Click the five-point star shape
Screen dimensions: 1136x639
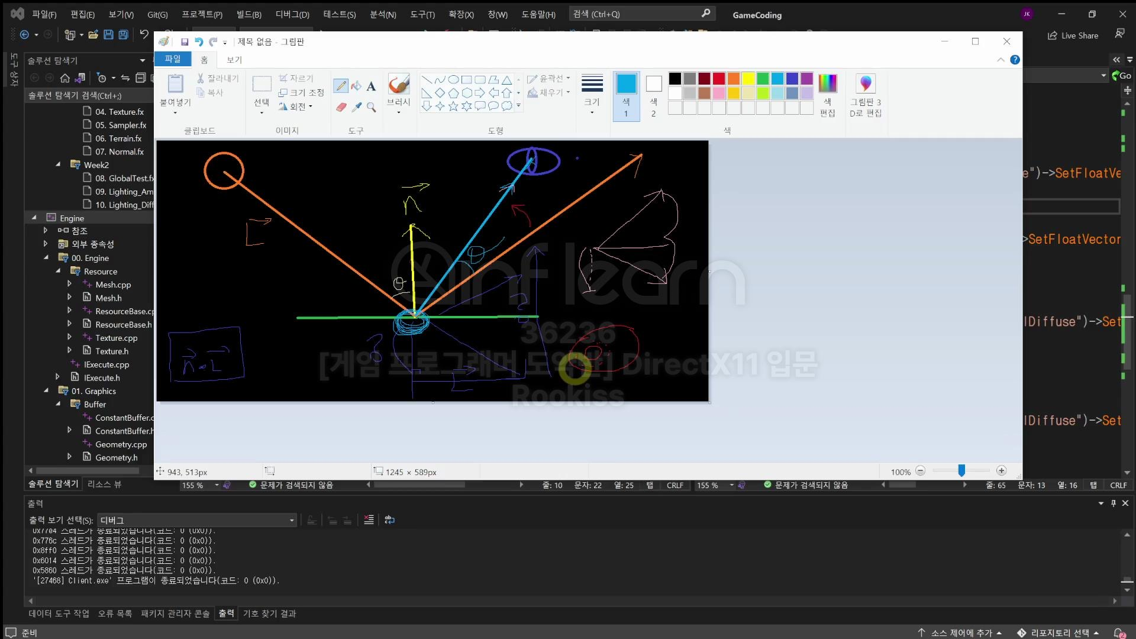[x=453, y=106]
